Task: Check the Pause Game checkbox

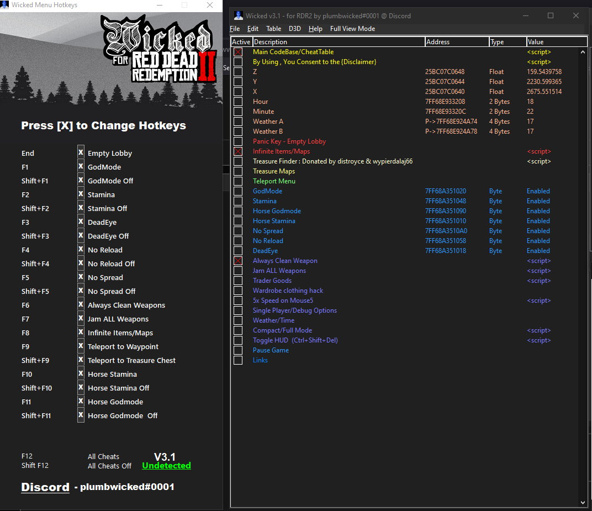Action: click(x=237, y=350)
